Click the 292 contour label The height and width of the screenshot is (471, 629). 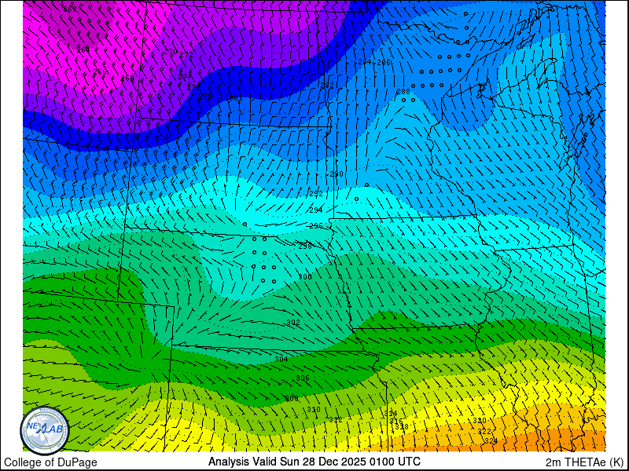(x=316, y=194)
